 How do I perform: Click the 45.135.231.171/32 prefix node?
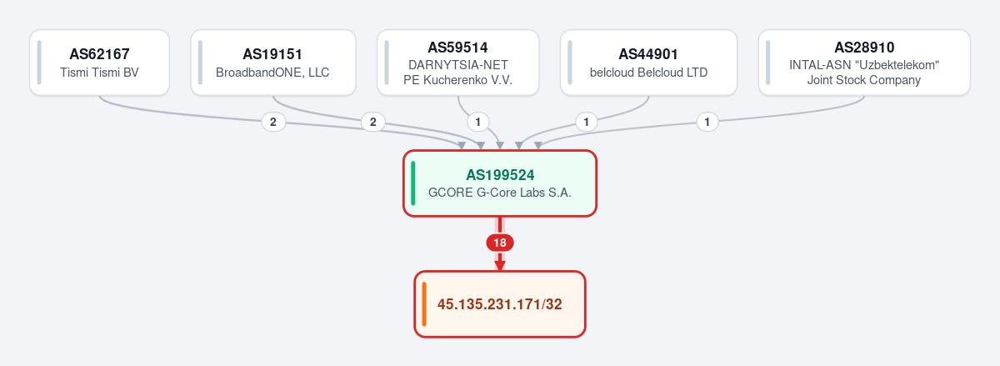click(x=500, y=304)
